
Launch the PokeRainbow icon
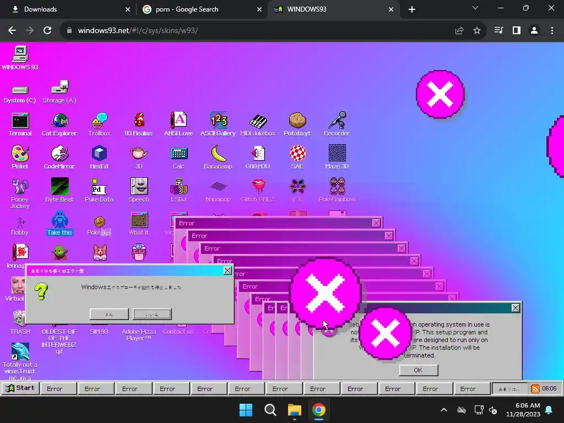click(x=337, y=190)
